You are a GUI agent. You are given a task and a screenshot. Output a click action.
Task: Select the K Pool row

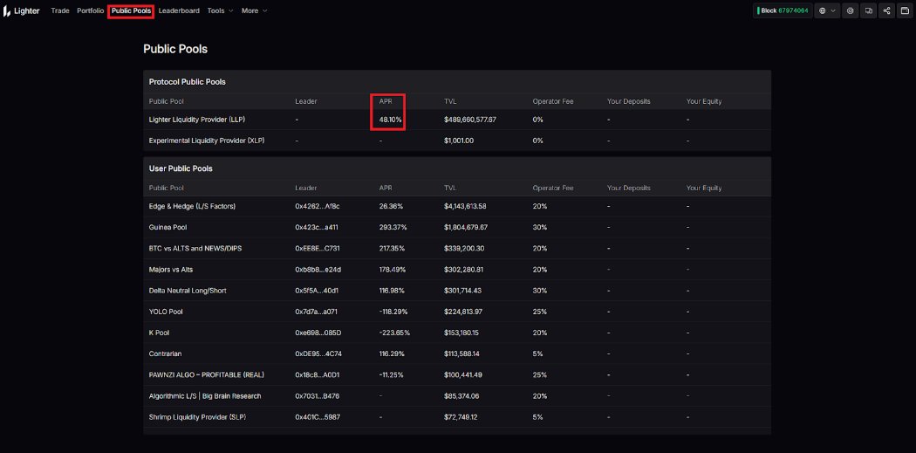coord(457,333)
